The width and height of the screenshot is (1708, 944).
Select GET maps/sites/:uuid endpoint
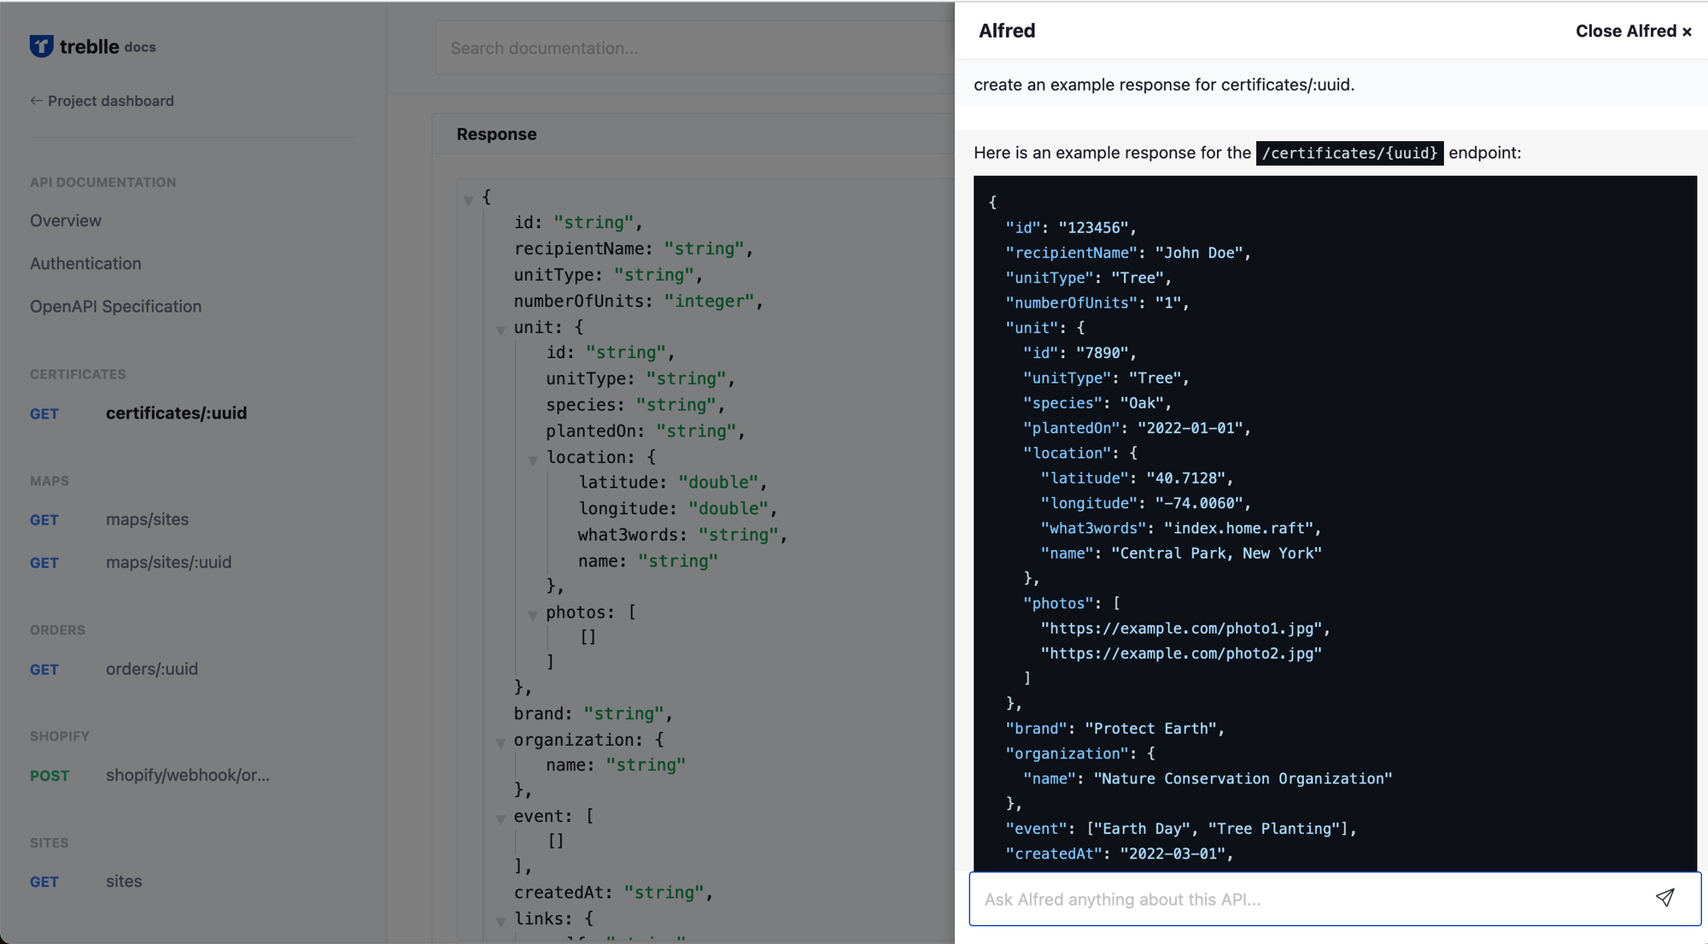pos(131,562)
